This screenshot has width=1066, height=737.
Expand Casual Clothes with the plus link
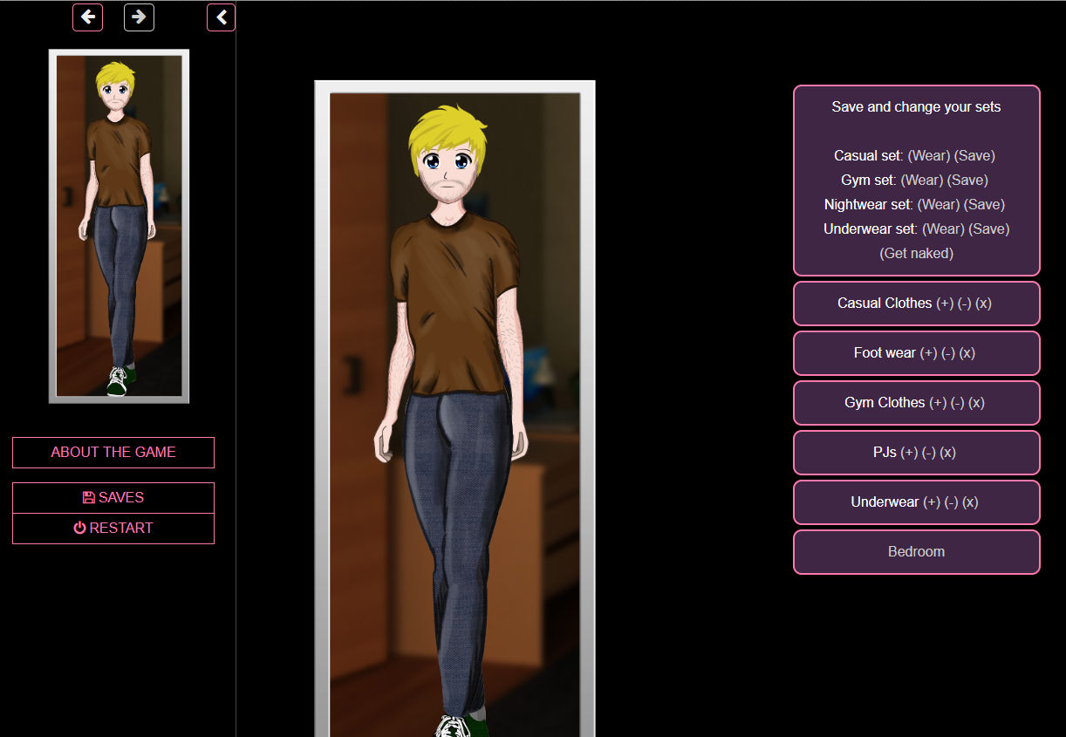(945, 304)
